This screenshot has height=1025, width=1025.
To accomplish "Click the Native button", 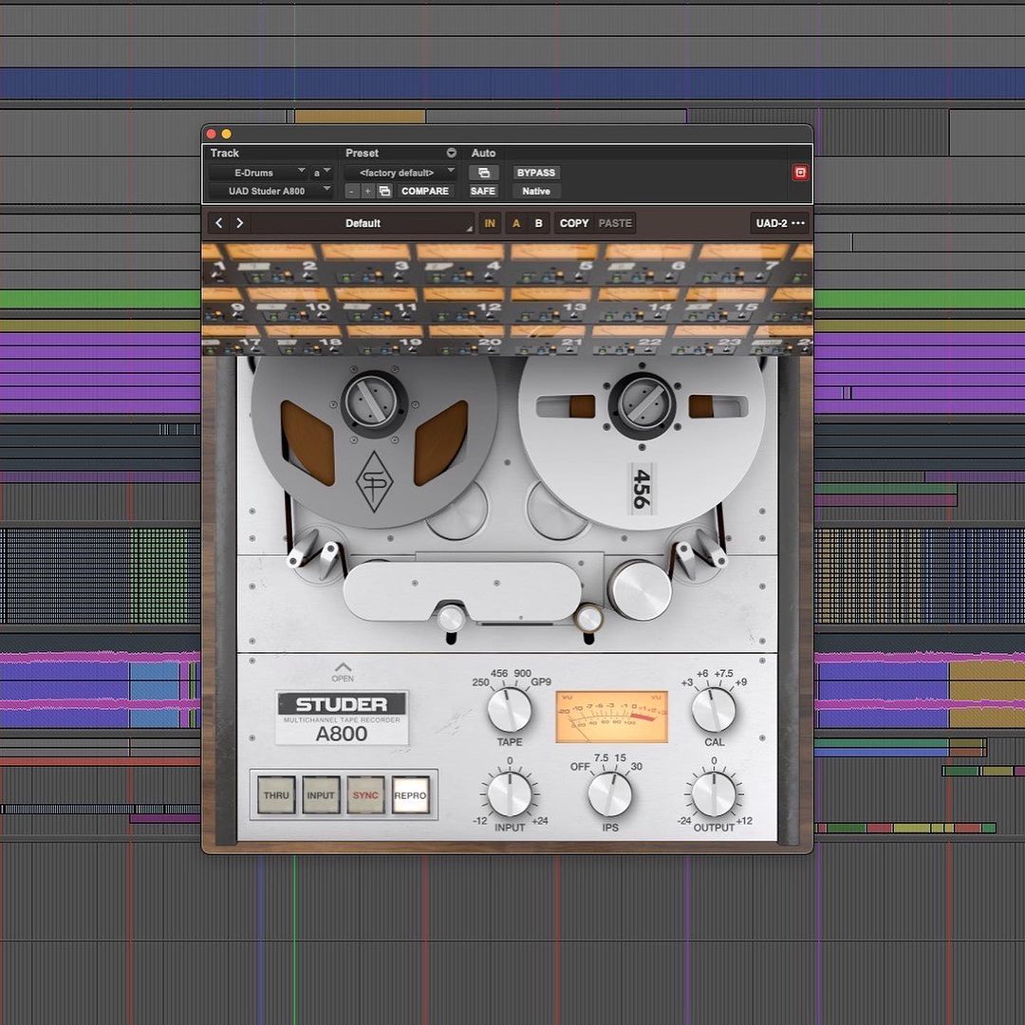I will (536, 191).
